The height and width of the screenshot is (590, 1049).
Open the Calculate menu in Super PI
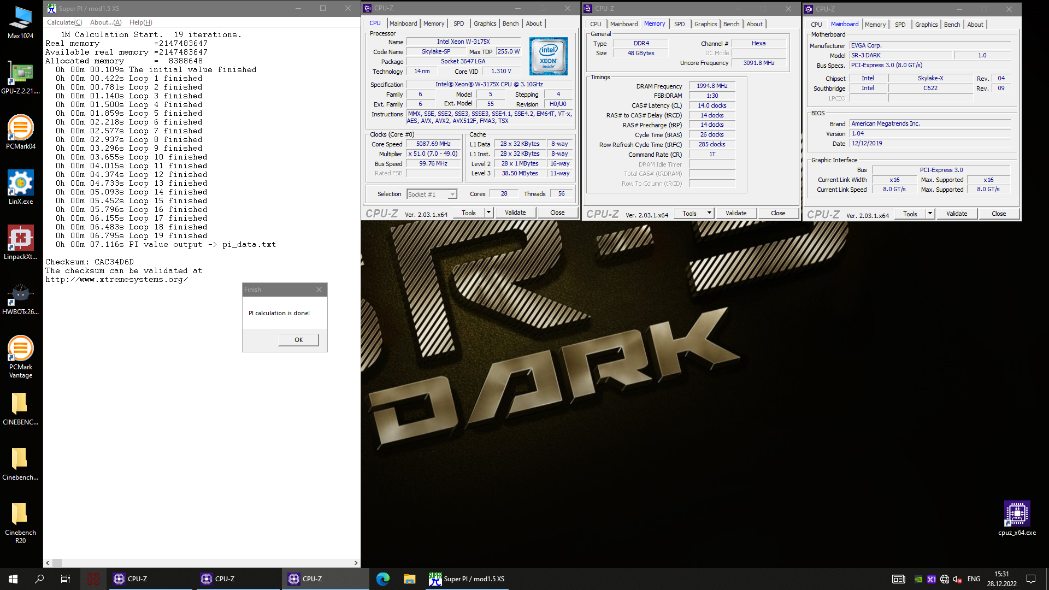point(64,22)
